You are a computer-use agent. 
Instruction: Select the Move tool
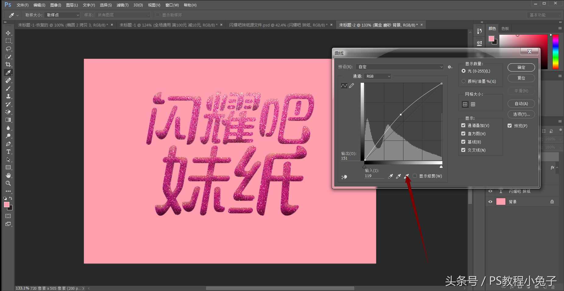pos(8,33)
